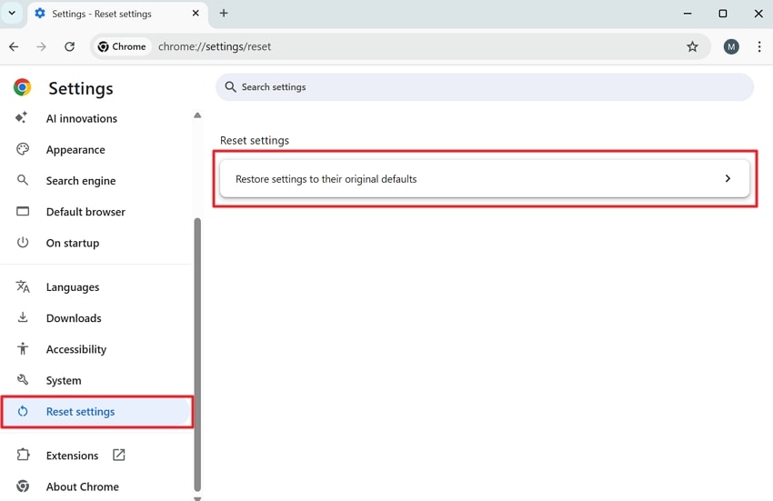Minimize the Chrome window

click(688, 14)
